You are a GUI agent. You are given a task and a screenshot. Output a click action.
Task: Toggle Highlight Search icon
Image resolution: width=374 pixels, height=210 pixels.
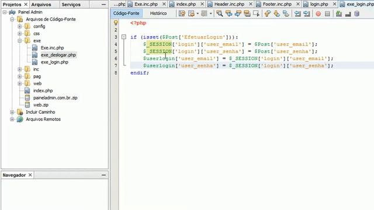click(247, 13)
